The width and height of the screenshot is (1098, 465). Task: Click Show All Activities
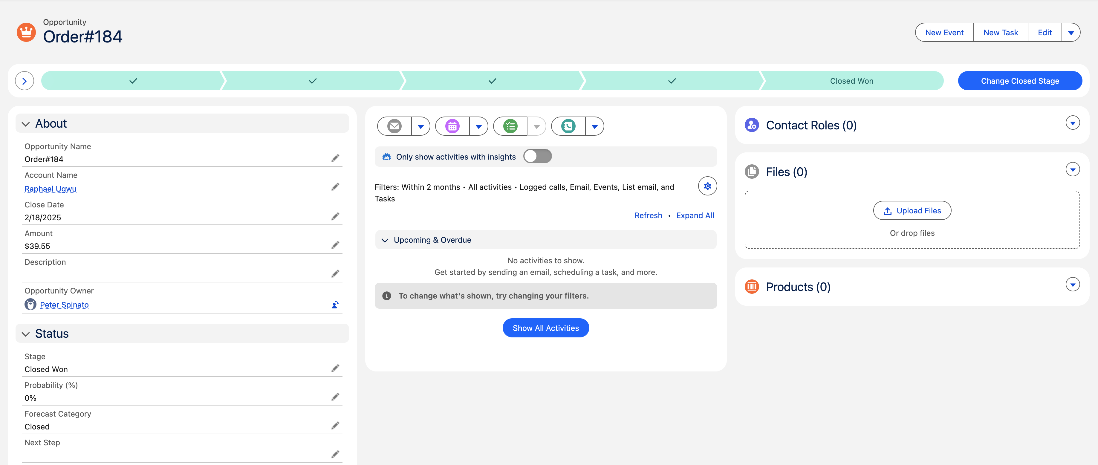(546, 328)
